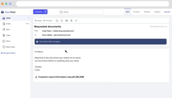Click the browser address bar
Screen dimensions: 172x98
click(x=93, y=4)
